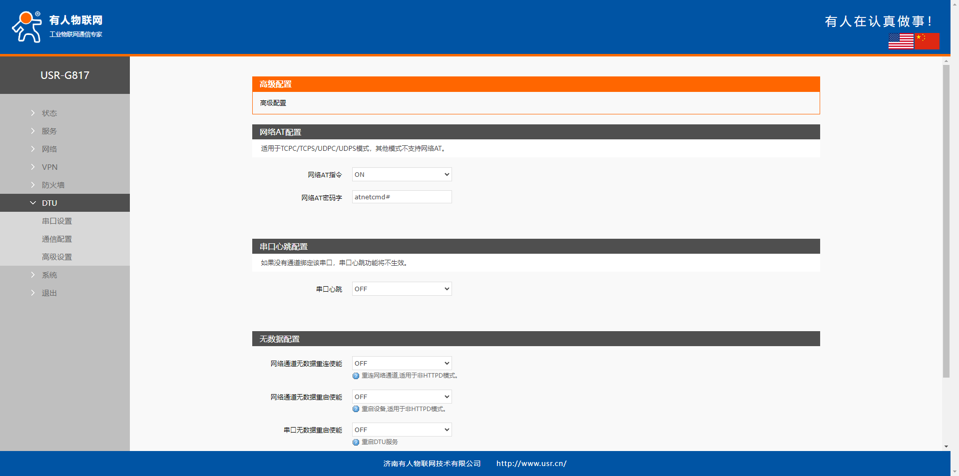Open 网络通道无数据重连使能 dropdown
This screenshot has width=959, height=476.
(x=402, y=364)
